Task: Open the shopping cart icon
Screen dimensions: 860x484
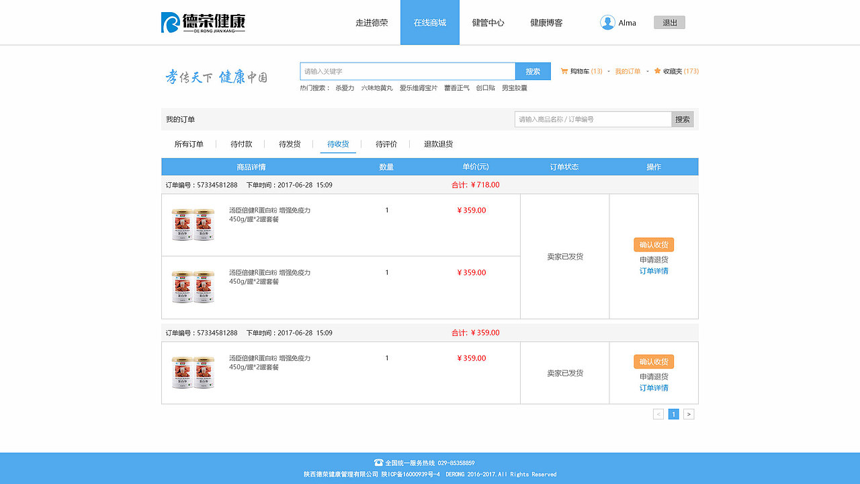Action: (564, 71)
